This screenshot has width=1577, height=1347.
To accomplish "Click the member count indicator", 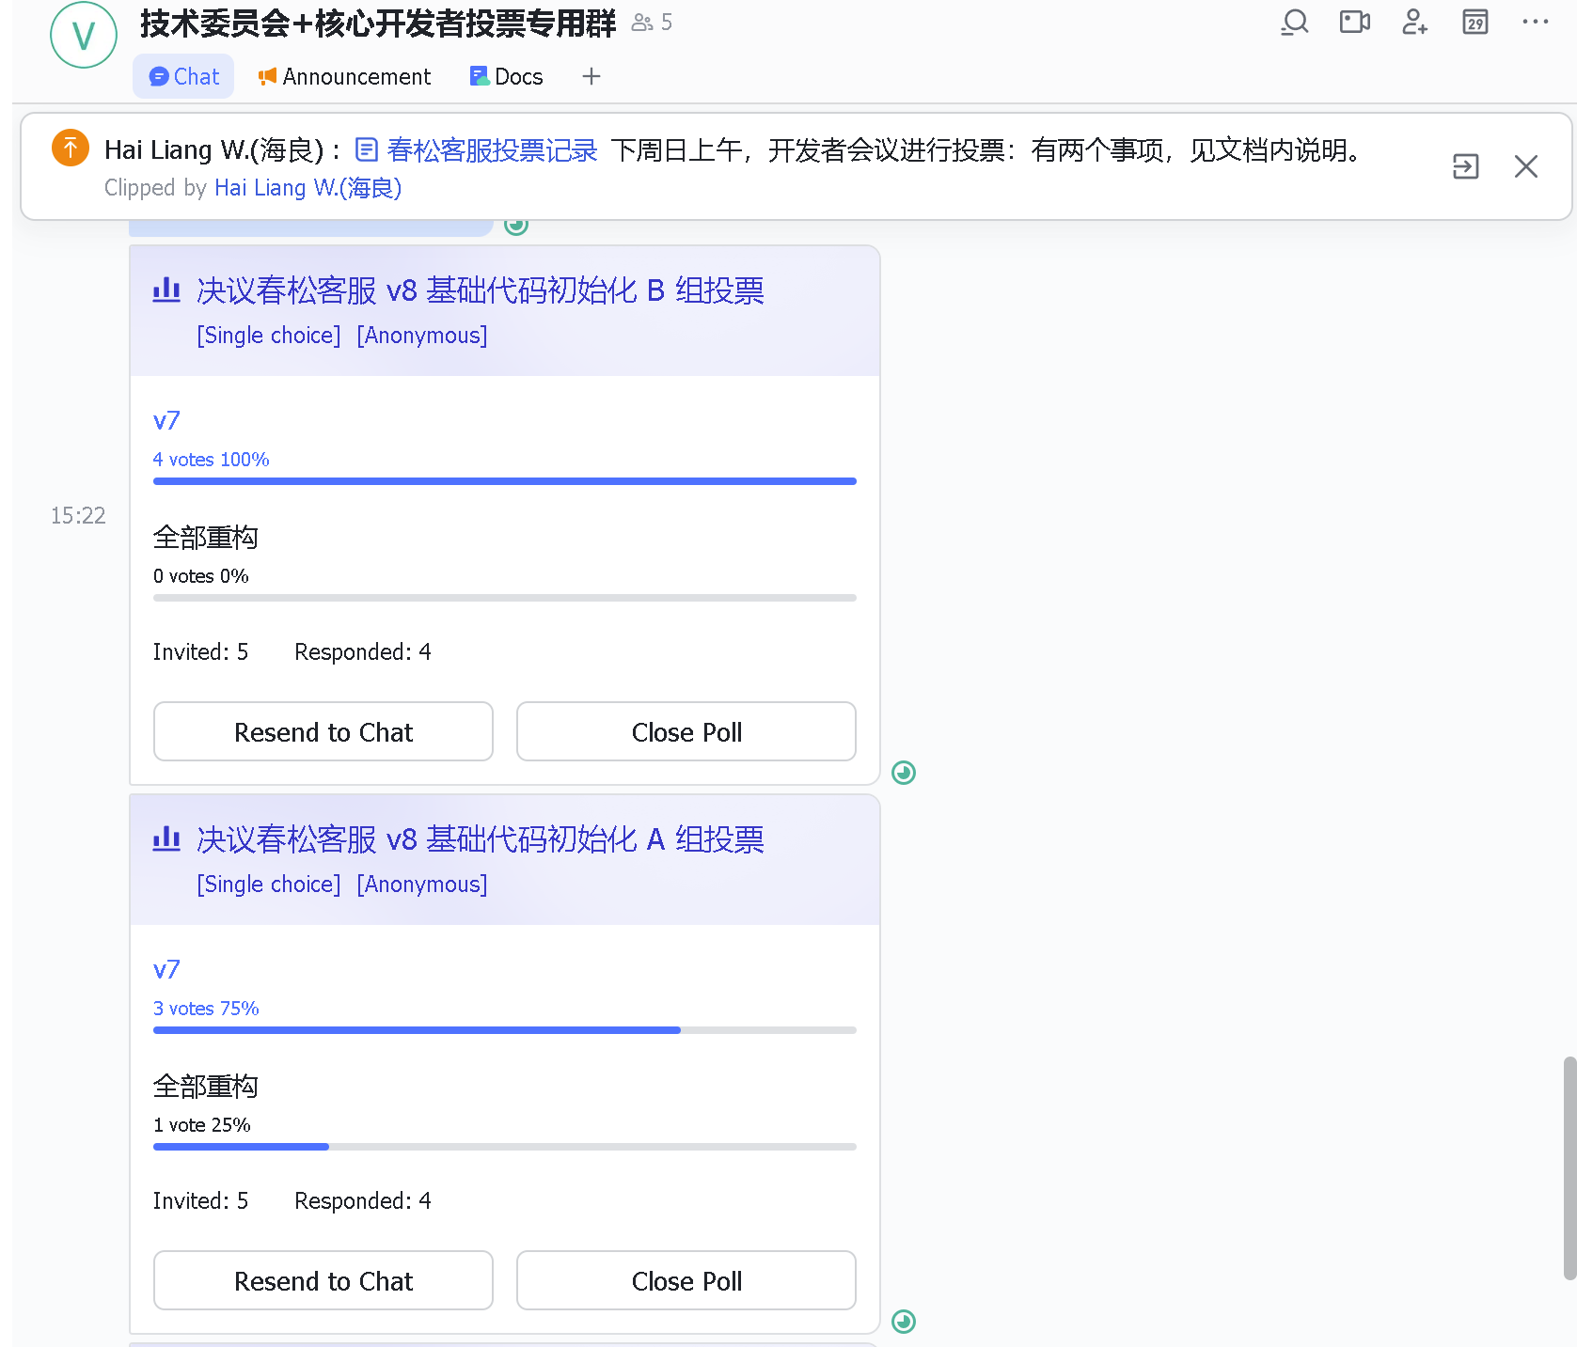I will tap(653, 23).
